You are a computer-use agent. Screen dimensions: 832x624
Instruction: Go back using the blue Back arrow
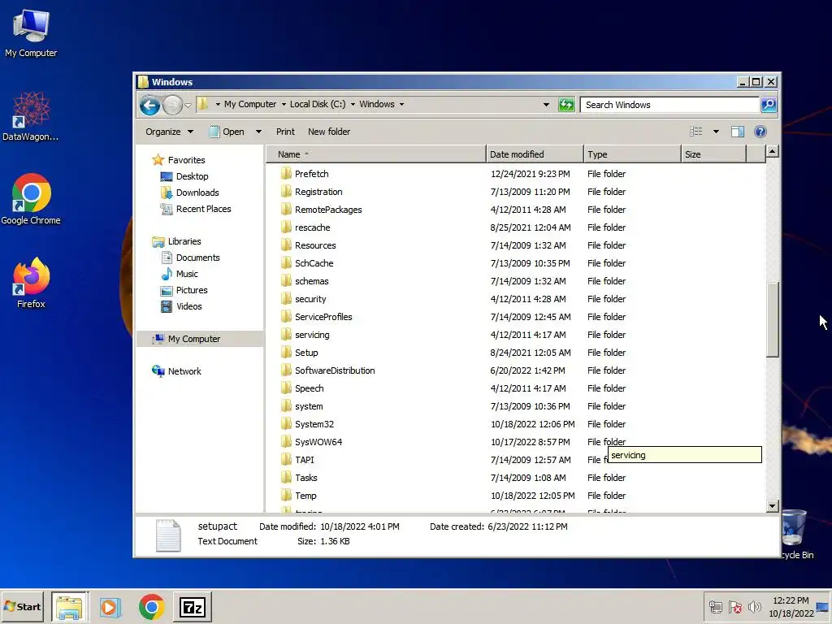click(x=150, y=105)
